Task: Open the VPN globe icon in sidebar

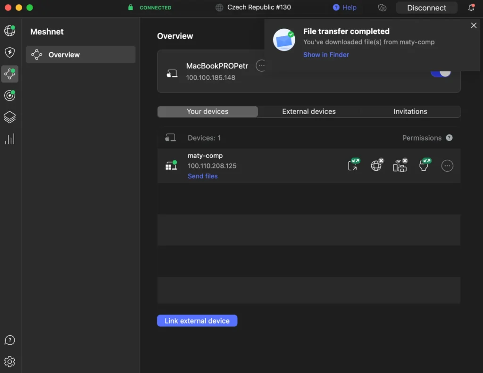Action: [9, 31]
